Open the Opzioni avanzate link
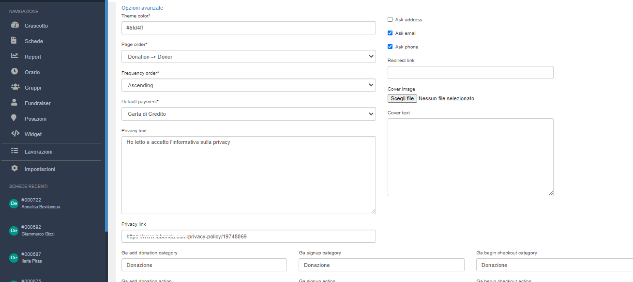The image size is (633, 282). [x=142, y=8]
